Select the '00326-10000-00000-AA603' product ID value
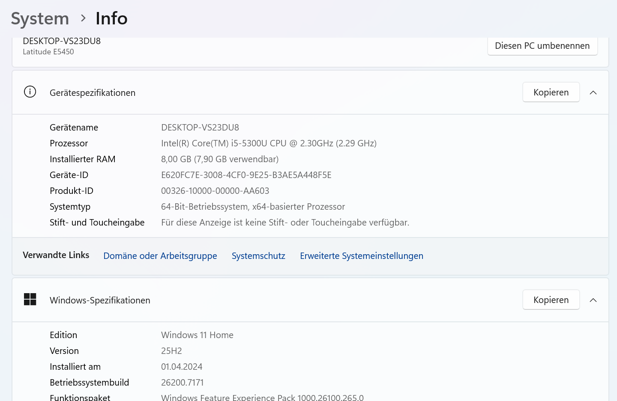Image resolution: width=617 pixels, height=401 pixels. point(215,191)
